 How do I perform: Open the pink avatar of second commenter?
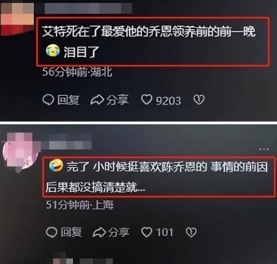[20, 152]
